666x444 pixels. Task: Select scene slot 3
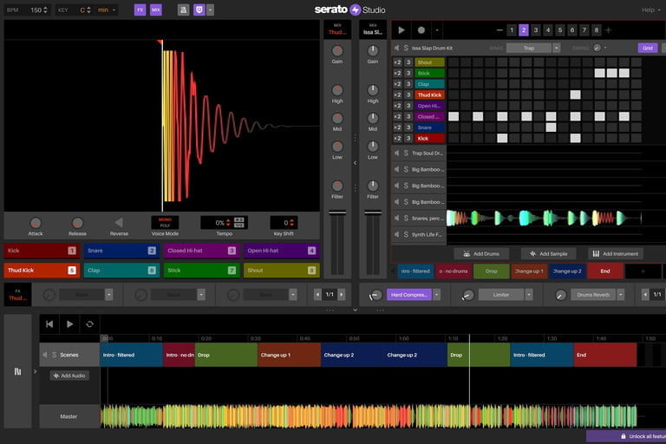(x=536, y=30)
